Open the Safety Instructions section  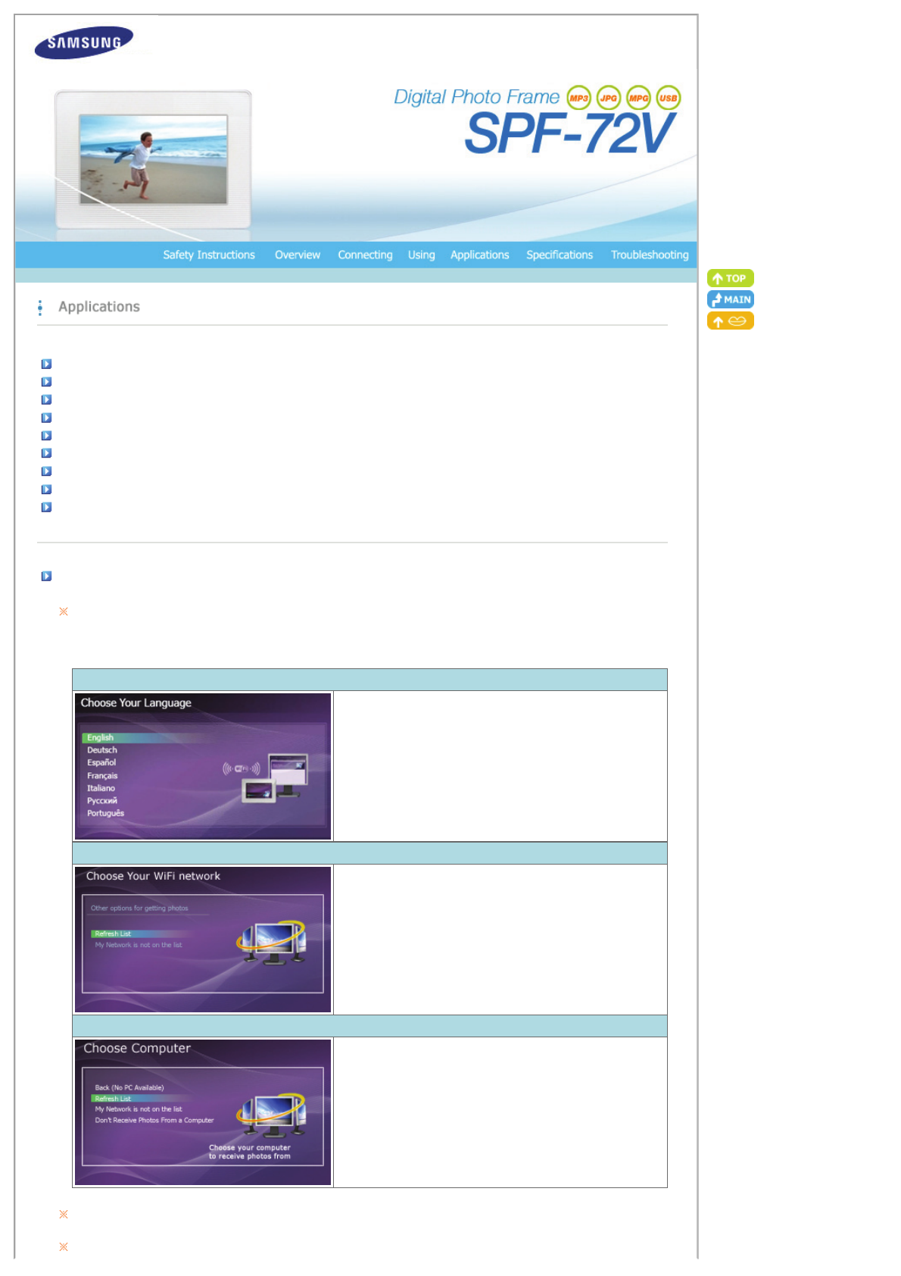[209, 255]
